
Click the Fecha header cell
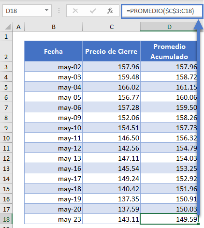tap(53, 51)
